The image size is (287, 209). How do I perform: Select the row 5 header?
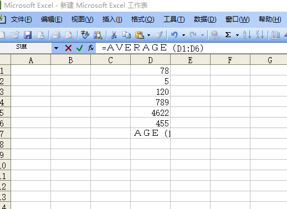pos(5,113)
